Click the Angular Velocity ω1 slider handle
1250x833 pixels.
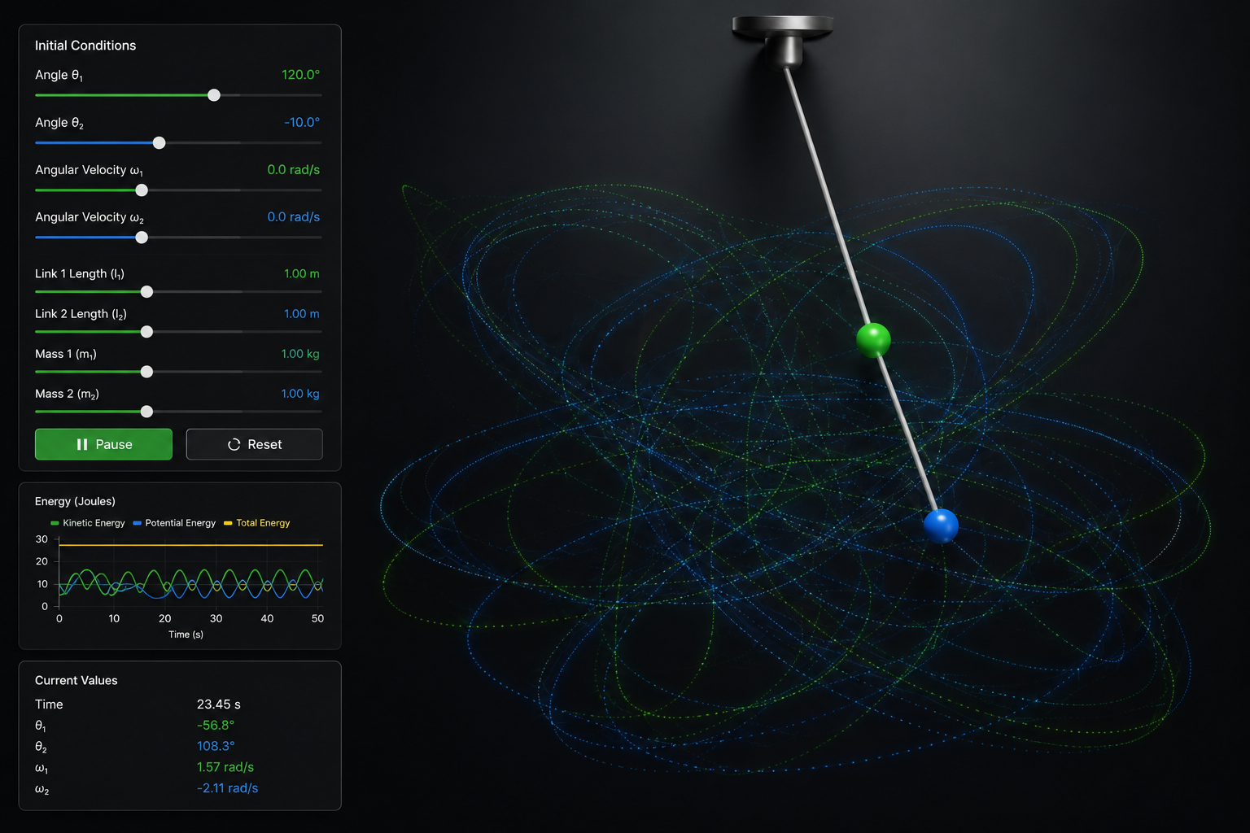click(142, 190)
